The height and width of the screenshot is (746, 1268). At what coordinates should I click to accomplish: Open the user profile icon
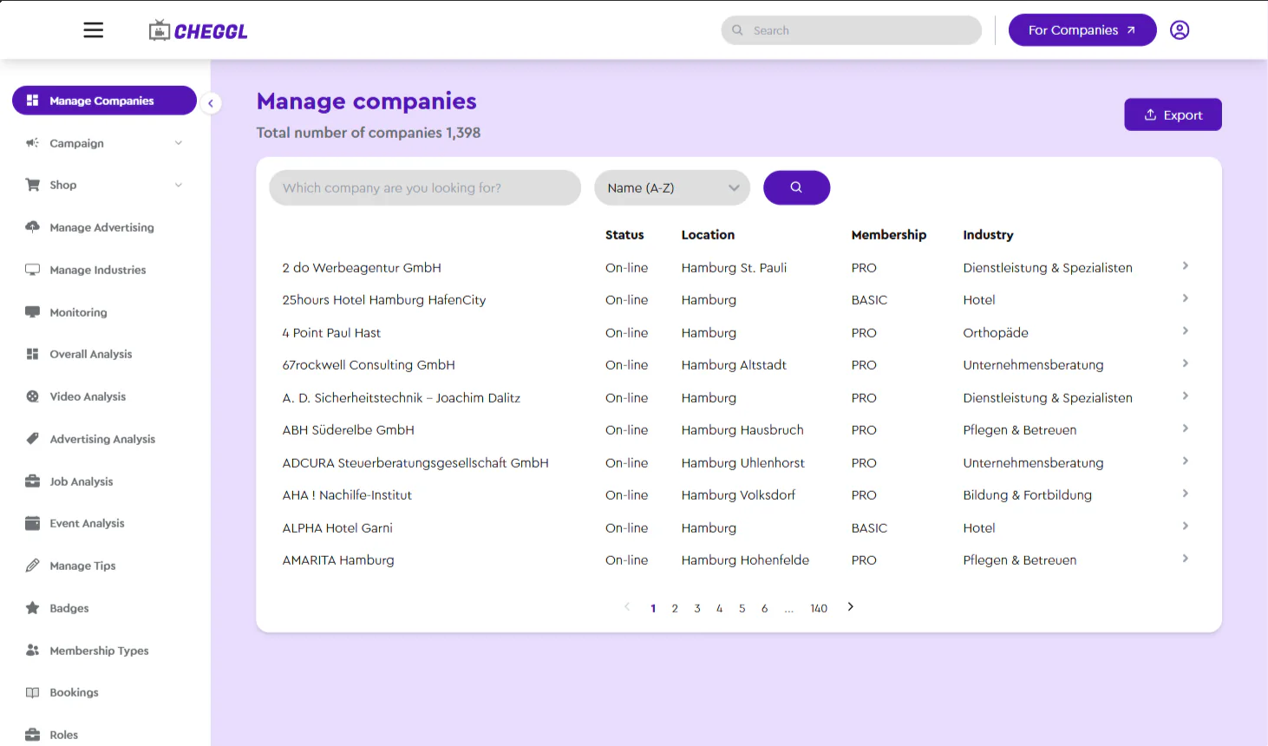click(1180, 30)
